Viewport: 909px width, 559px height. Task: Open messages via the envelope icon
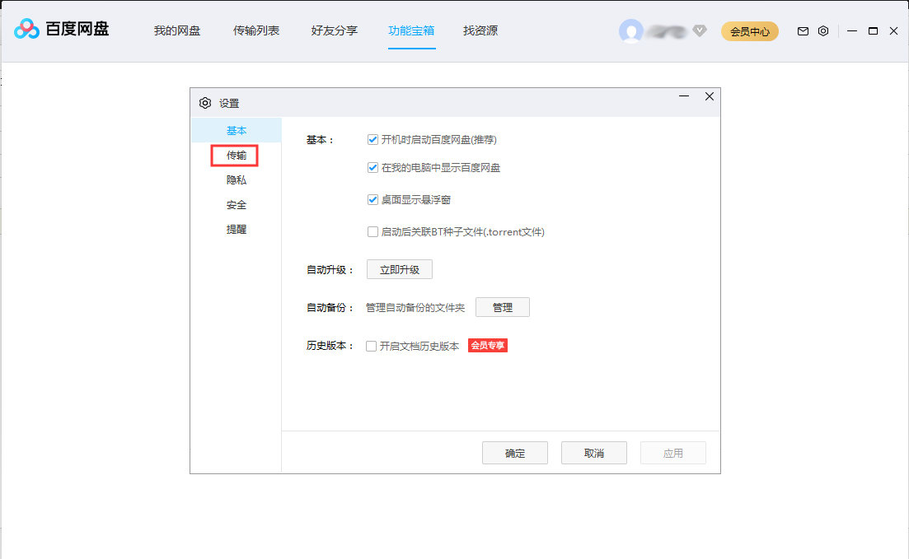coord(803,30)
